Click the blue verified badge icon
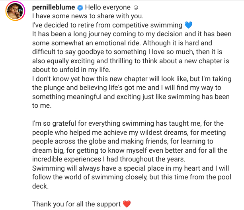This screenshot has height=210, width=244. coord(80,8)
